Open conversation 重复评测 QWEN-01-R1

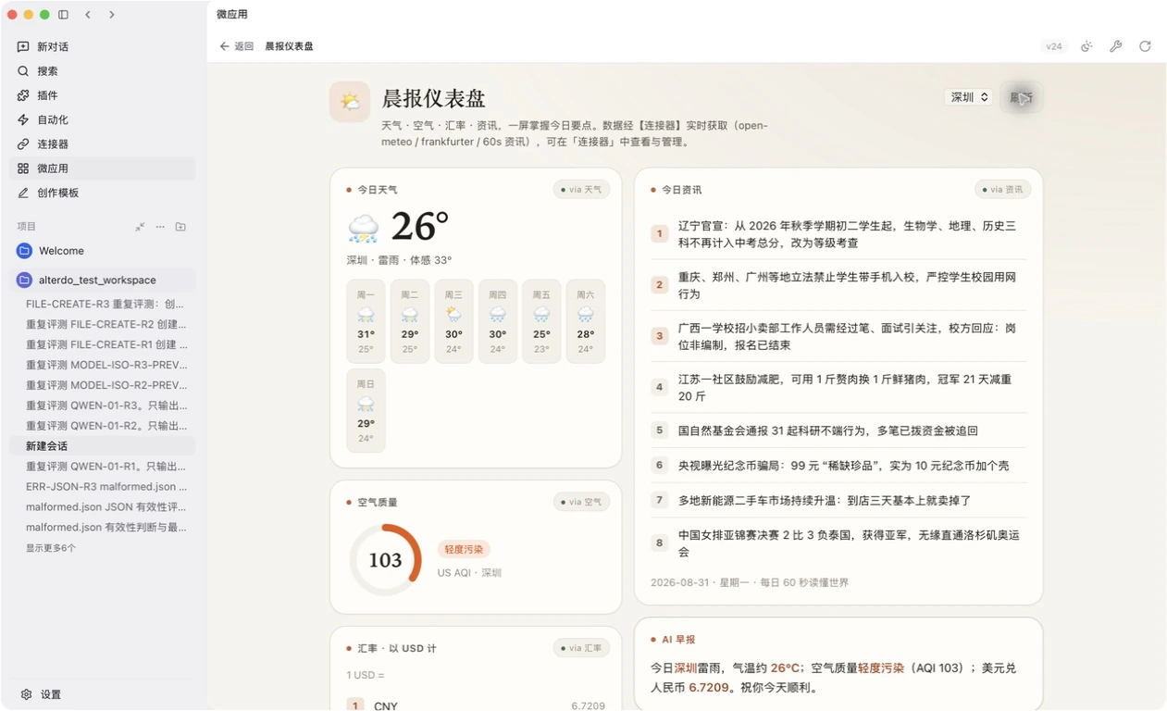click(103, 467)
